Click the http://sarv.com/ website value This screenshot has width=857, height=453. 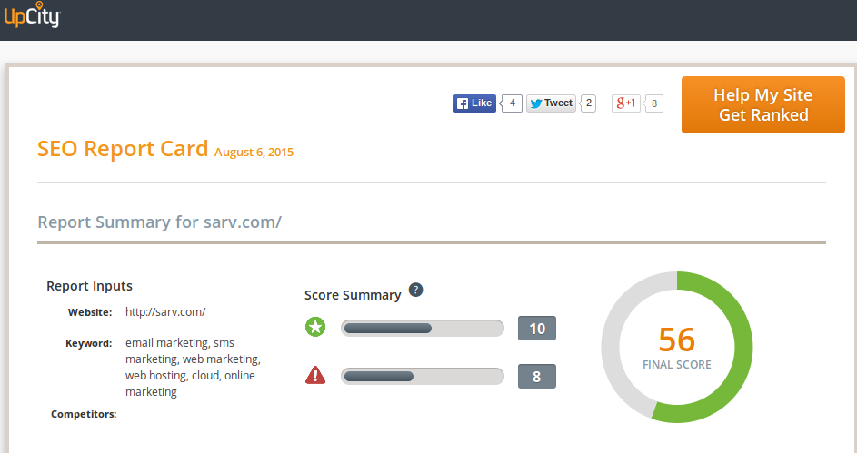pyautogui.click(x=165, y=312)
